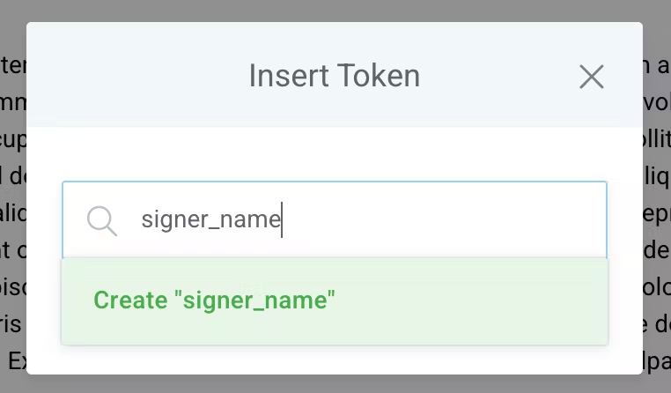Viewport: 671px width, 393px height.
Task: Click blank right side of green suggestion row
Action: (x=471, y=301)
